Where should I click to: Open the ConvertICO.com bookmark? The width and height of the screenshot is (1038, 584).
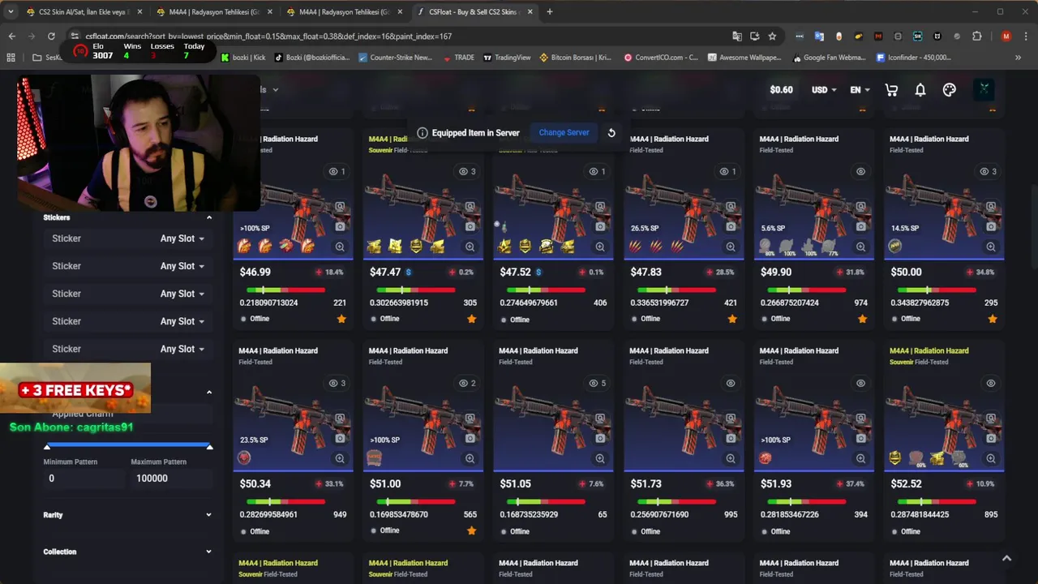tap(660, 58)
